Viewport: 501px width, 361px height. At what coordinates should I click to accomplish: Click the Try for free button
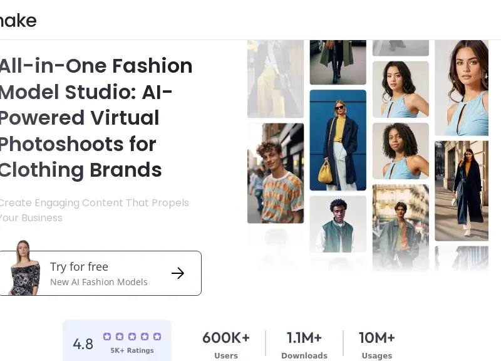coord(100,273)
